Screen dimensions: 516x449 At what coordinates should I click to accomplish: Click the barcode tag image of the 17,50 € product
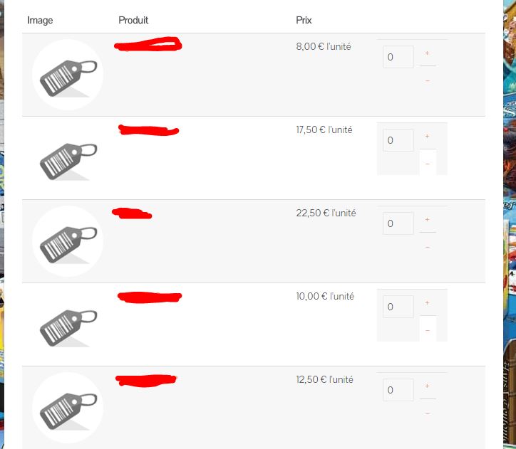(68, 158)
